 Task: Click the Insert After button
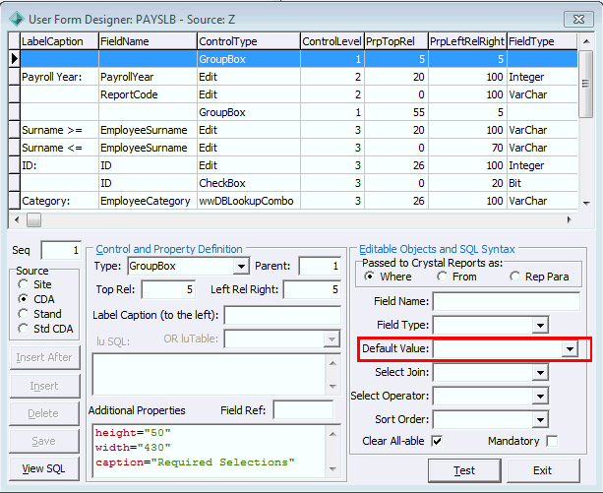(44, 357)
